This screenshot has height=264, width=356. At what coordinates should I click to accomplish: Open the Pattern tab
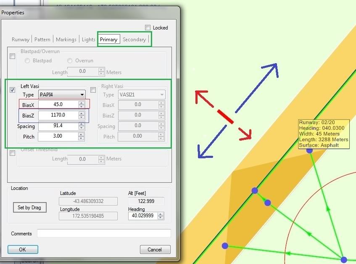coord(42,40)
